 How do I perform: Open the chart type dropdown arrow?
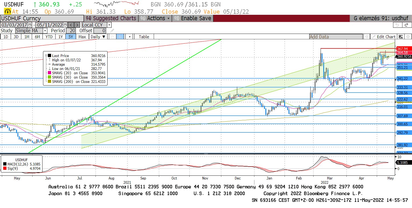click(x=130, y=37)
